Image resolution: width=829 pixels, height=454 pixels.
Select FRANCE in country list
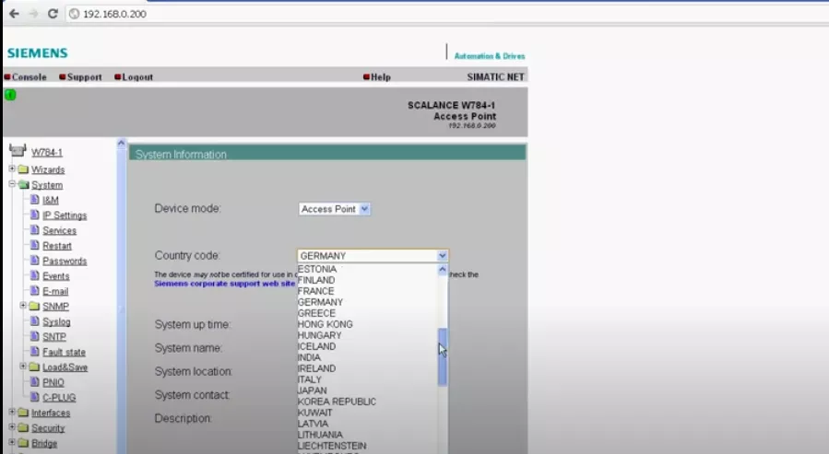(x=315, y=291)
